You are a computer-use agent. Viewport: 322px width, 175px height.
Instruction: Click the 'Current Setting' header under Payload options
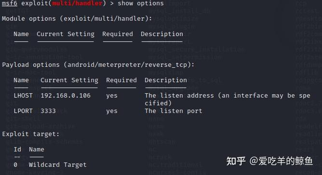[69, 80]
